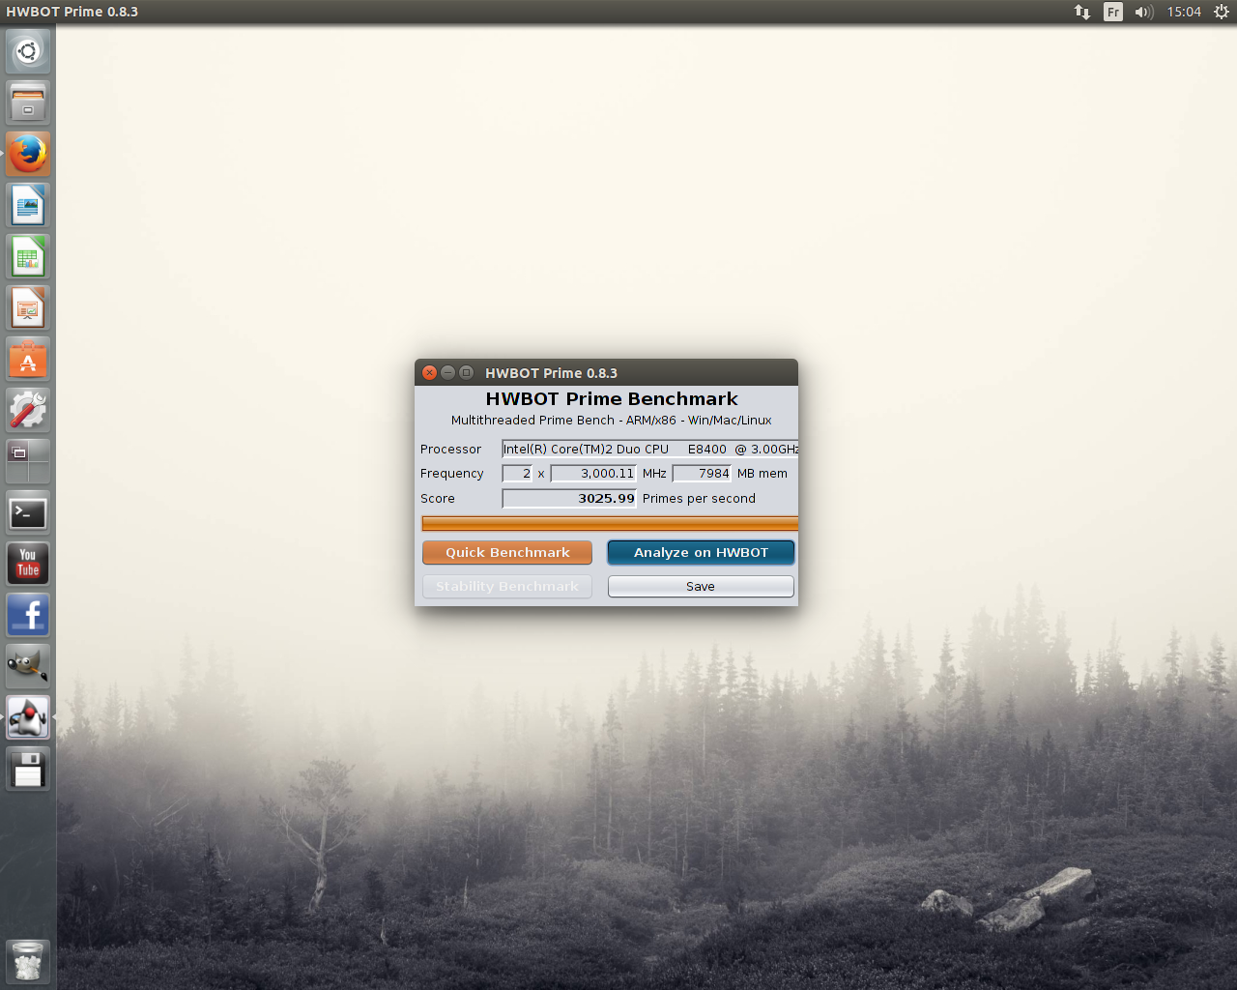Click the top panel HWBOT Prime 0.8.3 title
Image resolution: width=1237 pixels, height=990 pixels.
[72, 12]
